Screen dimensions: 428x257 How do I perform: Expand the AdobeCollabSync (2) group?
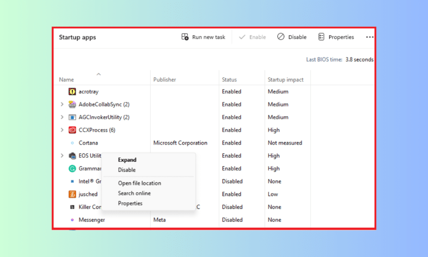[x=62, y=104]
